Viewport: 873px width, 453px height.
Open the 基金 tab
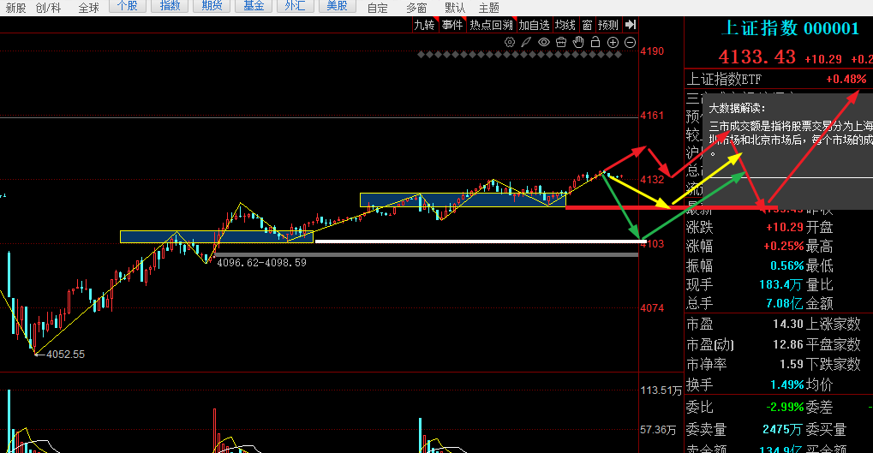tap(254, 6)
